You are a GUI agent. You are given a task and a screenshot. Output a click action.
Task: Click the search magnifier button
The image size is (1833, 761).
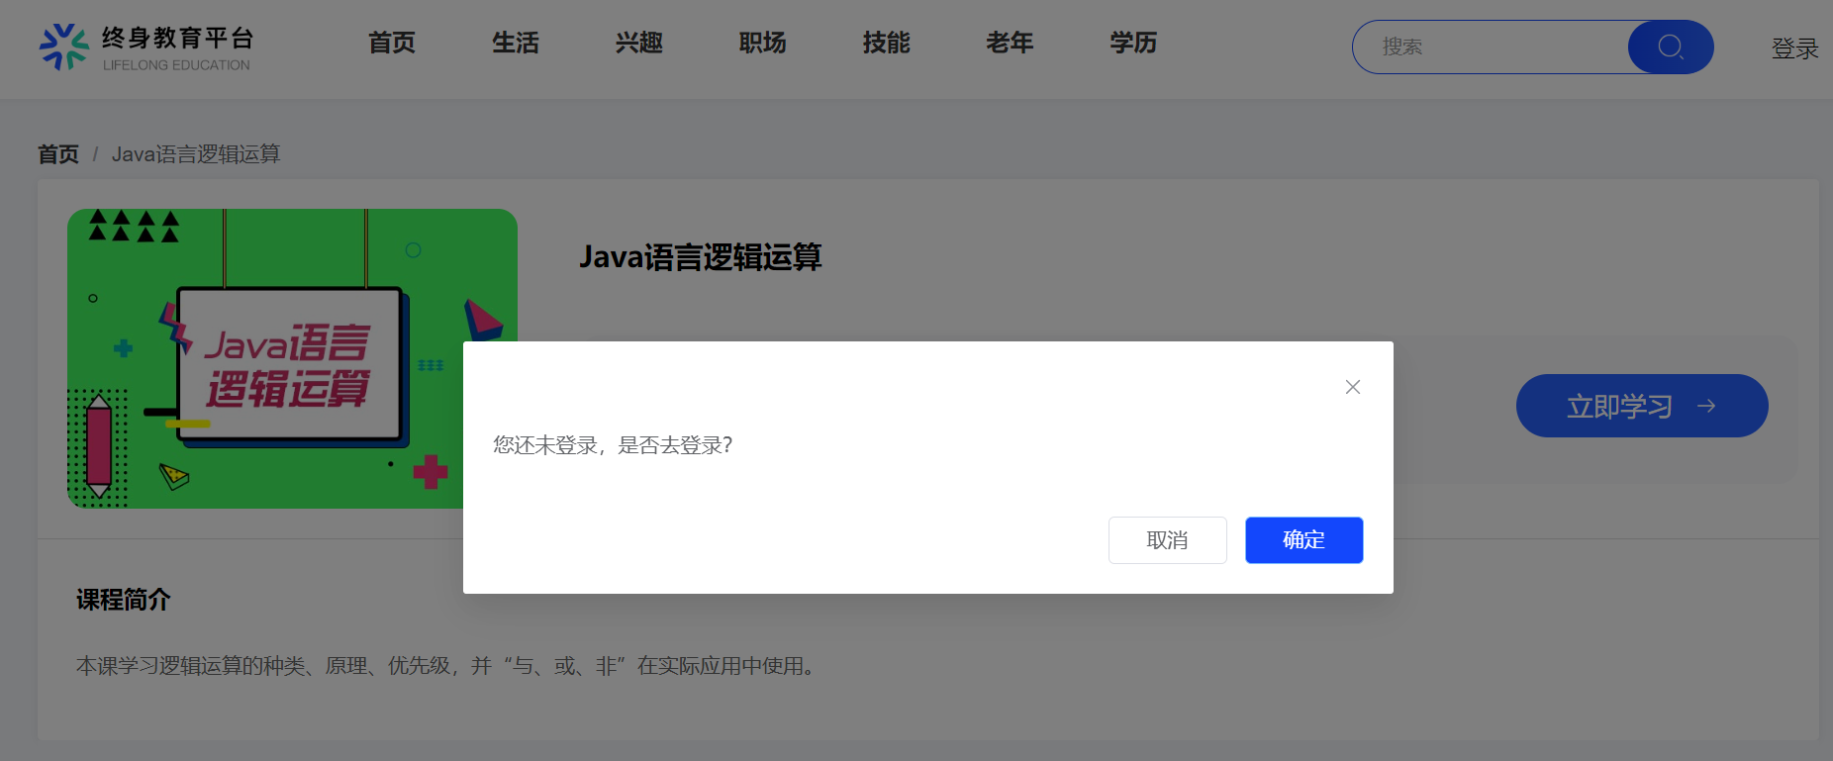click(x=1671, y=47)
